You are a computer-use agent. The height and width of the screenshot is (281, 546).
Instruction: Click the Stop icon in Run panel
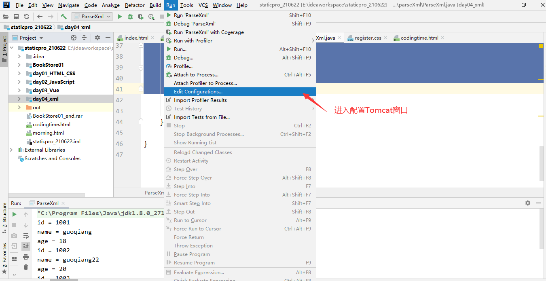(x=14, y=225)
